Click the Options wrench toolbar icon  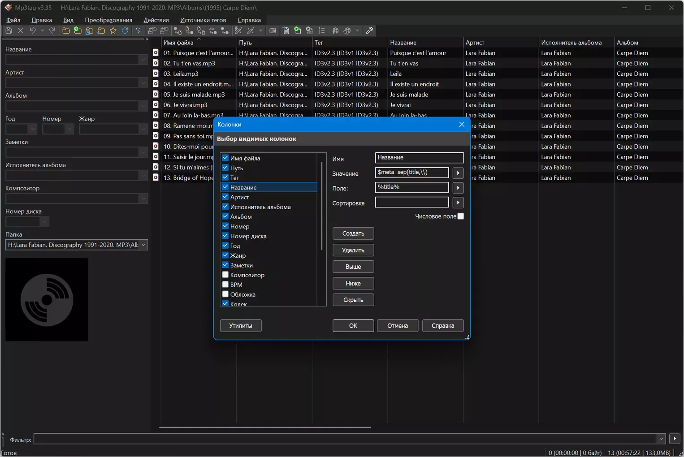(369, 30)
